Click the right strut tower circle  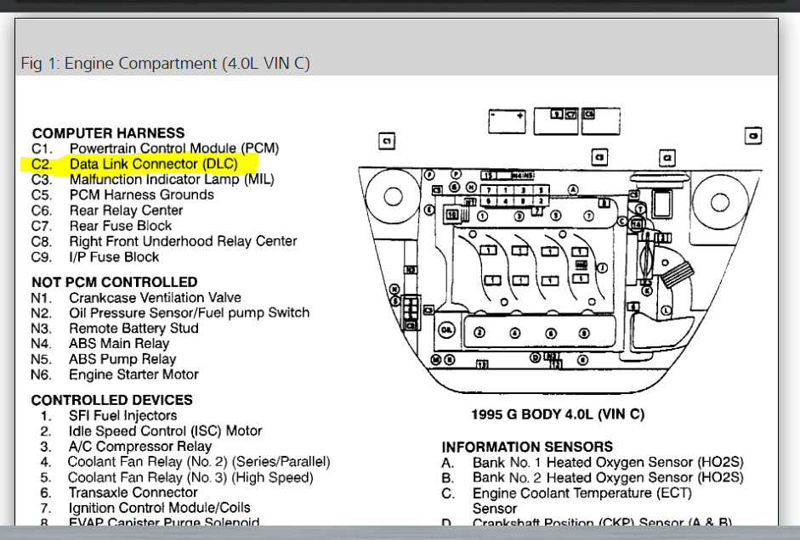[x=720, y=202]
